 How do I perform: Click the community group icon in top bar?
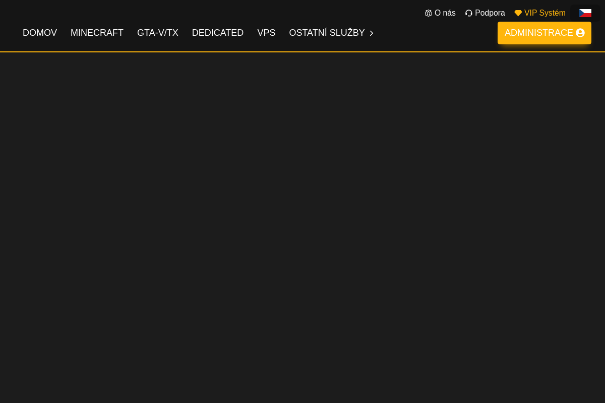[428, 13]
